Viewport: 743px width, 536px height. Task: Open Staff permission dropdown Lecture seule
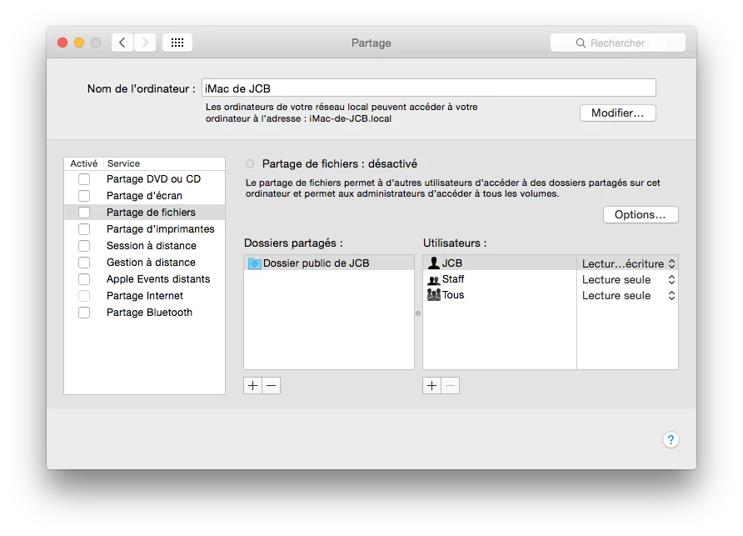pos(628,280)
